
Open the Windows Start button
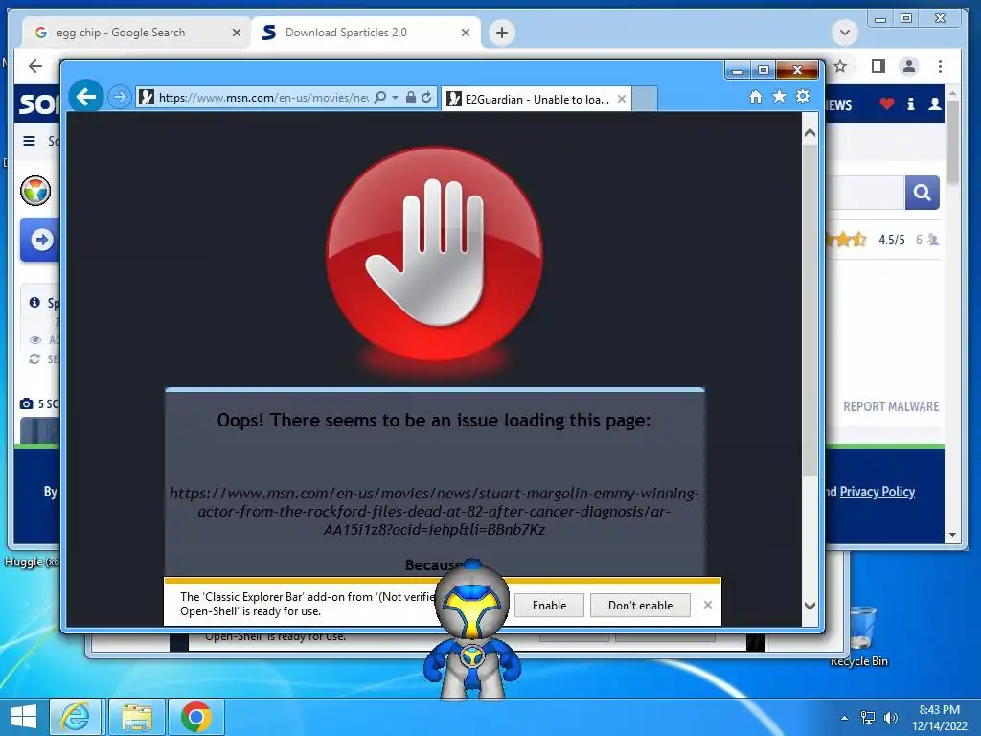pos(24,717)
